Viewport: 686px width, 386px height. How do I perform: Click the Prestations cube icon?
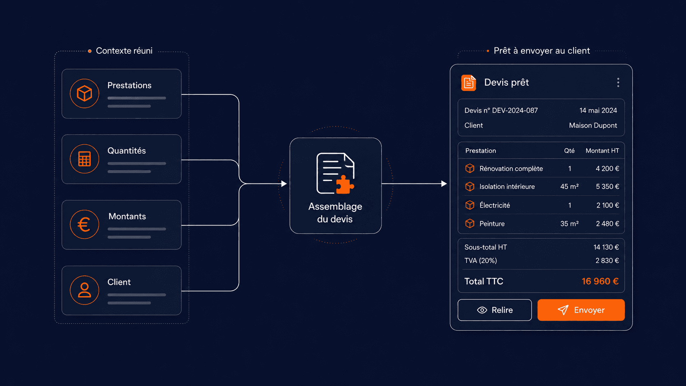pyautogui.click(x=85, y=94)
